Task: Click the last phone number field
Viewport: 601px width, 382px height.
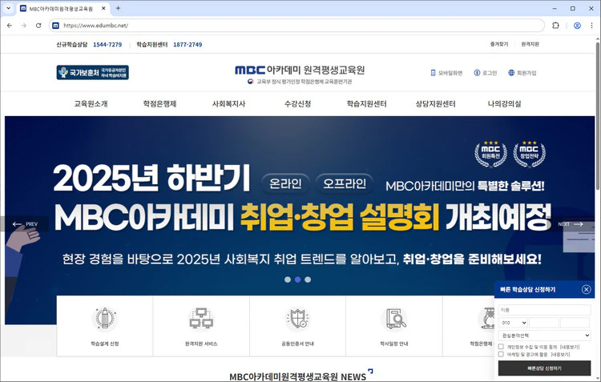Action: coord(575,323)
